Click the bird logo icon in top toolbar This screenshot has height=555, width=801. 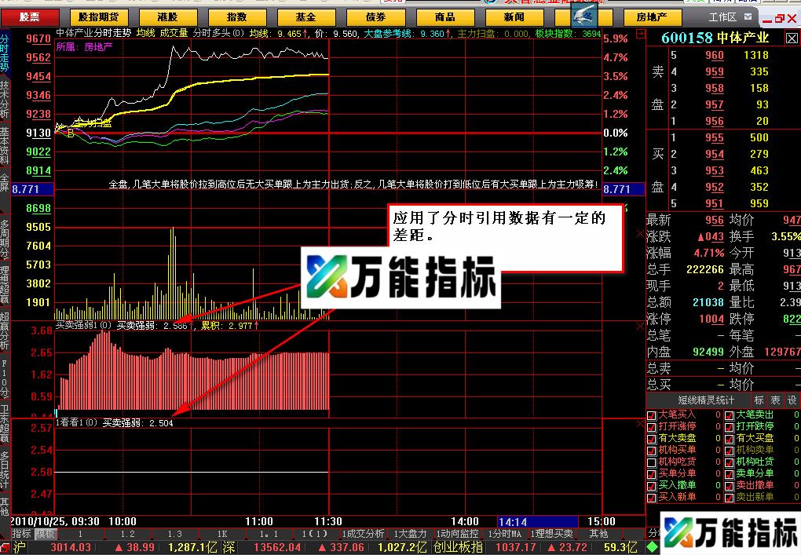(584, 15)
